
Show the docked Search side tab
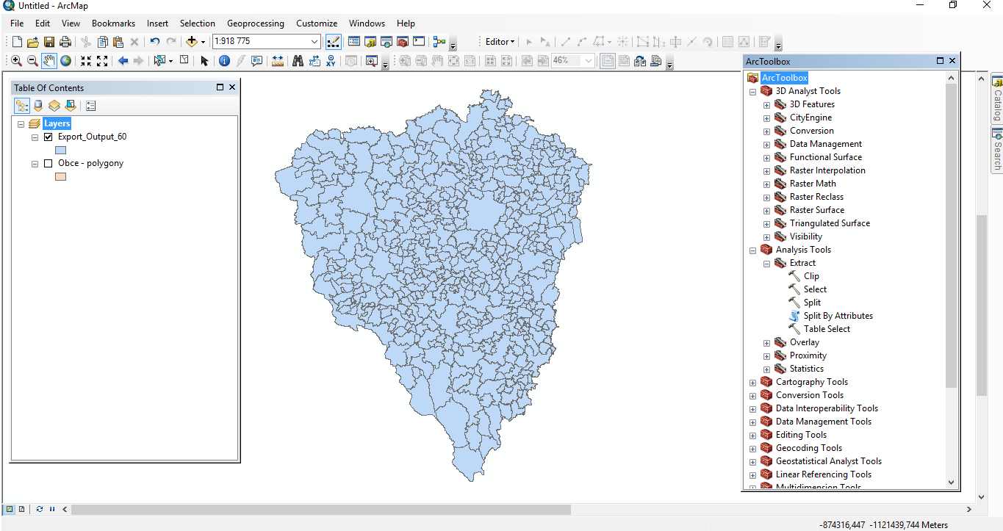click(x=997, y=150)
